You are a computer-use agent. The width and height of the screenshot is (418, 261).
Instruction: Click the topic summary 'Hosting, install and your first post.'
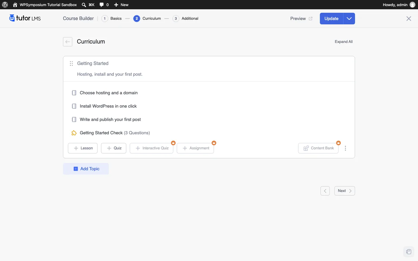[x=110, y=74]
